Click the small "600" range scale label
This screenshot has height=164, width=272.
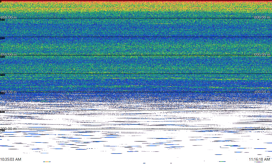click(x=2, y=112)
